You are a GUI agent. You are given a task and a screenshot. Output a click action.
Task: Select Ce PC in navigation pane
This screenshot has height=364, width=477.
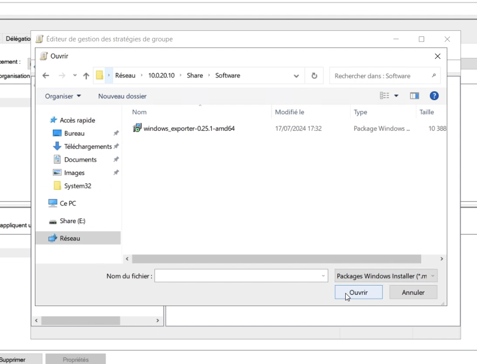(x=68, y=204)
